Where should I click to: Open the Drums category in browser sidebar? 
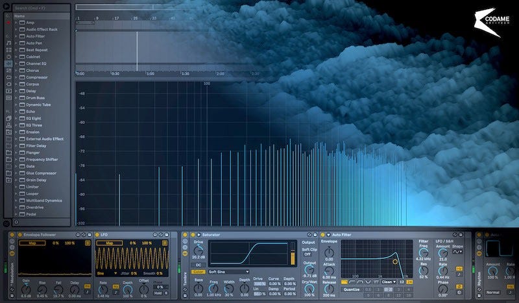(x=8, y=50)
